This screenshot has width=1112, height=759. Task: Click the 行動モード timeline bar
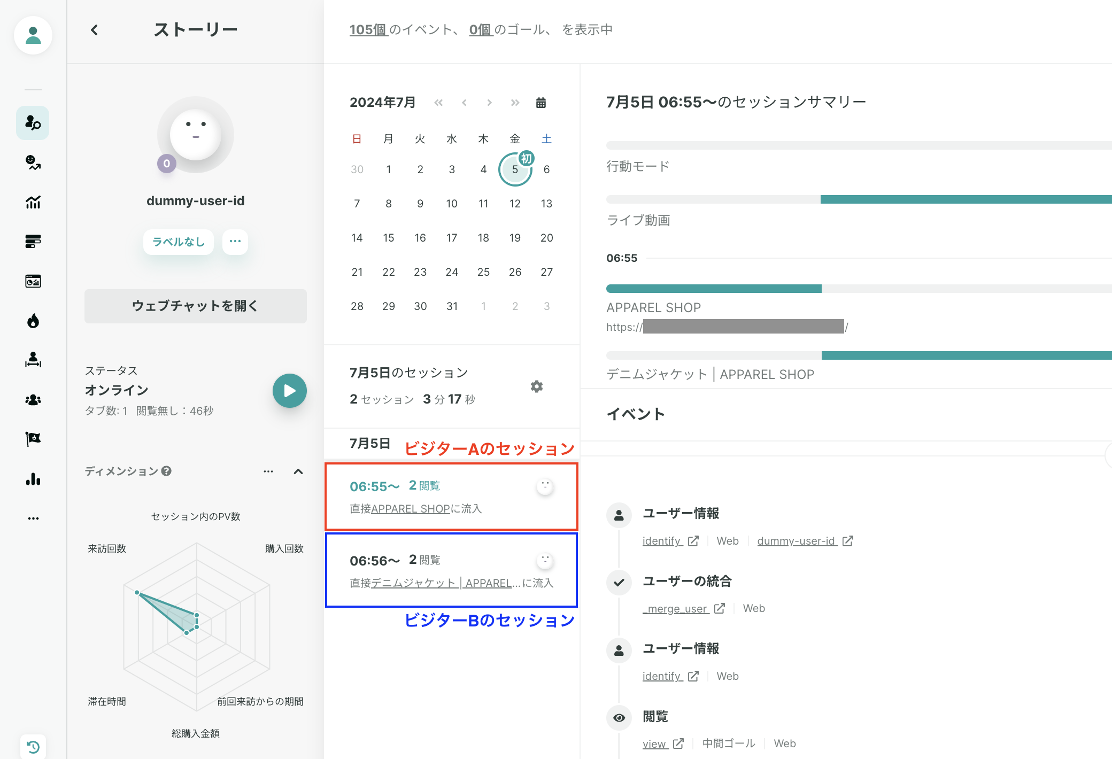859,145
